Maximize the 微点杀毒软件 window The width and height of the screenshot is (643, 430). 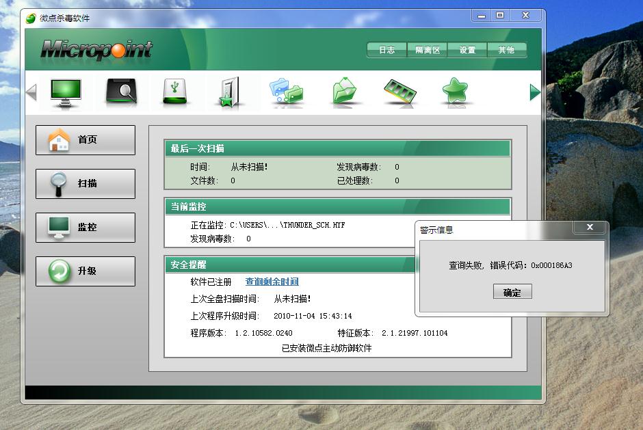click(500, 16)
